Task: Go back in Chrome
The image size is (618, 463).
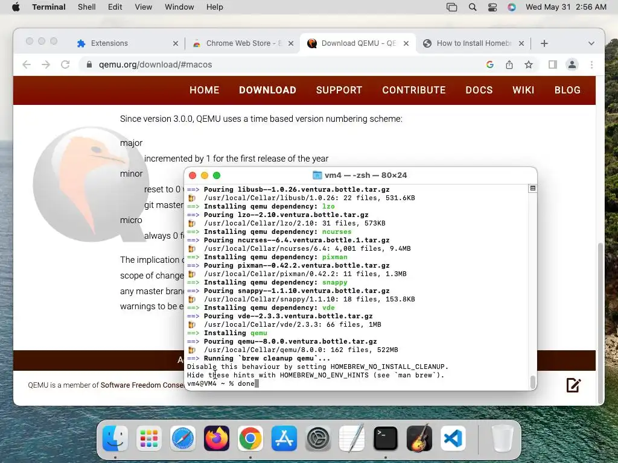Action: [27, 65]
